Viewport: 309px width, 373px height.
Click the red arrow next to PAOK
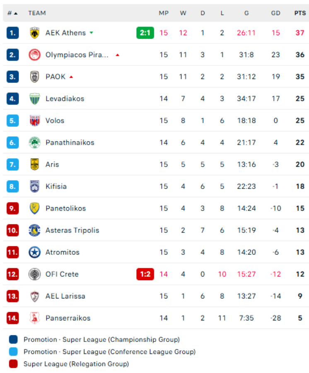71,77
